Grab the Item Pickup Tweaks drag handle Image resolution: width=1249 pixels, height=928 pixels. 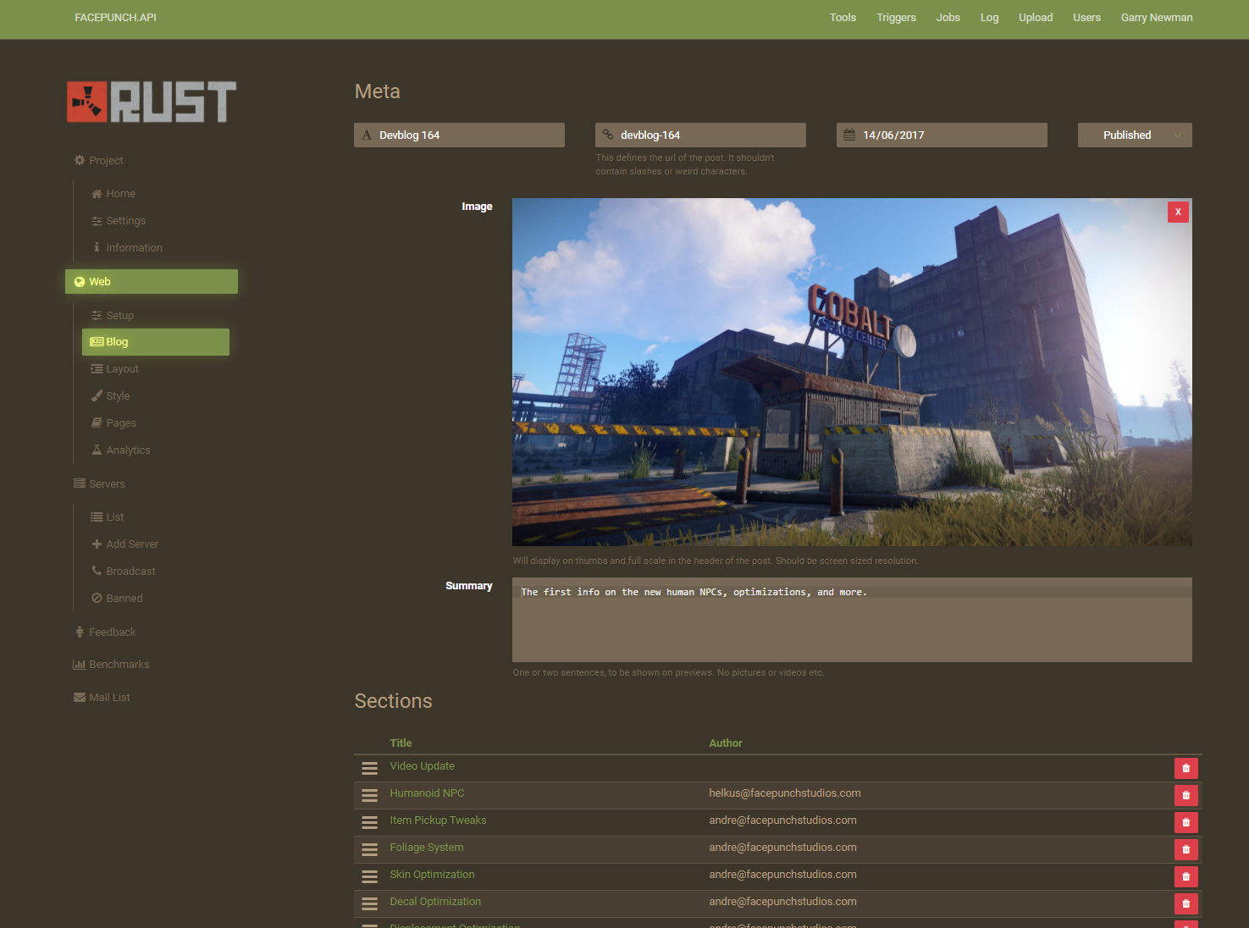click(369, 822)
